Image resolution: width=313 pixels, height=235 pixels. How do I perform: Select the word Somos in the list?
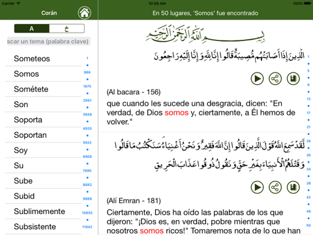(43, 74)
